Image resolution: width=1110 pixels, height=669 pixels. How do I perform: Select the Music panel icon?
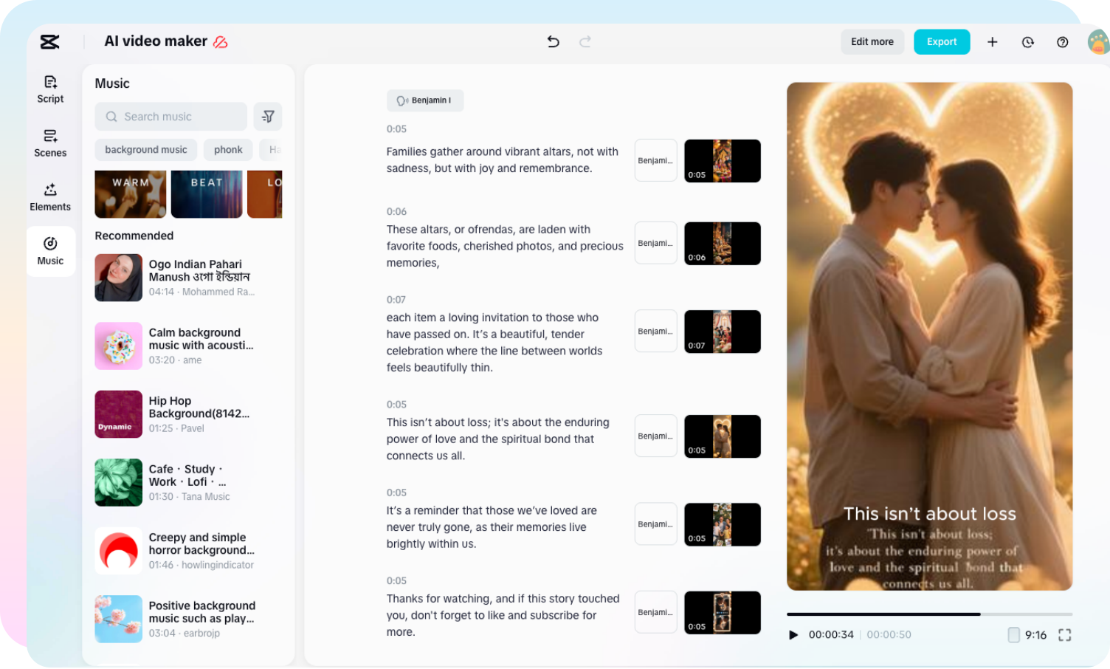[50, 251]
